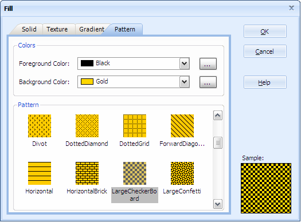Open the Foreground Color dropdown arrow
The image size is (301, 222).
[184, 64]
